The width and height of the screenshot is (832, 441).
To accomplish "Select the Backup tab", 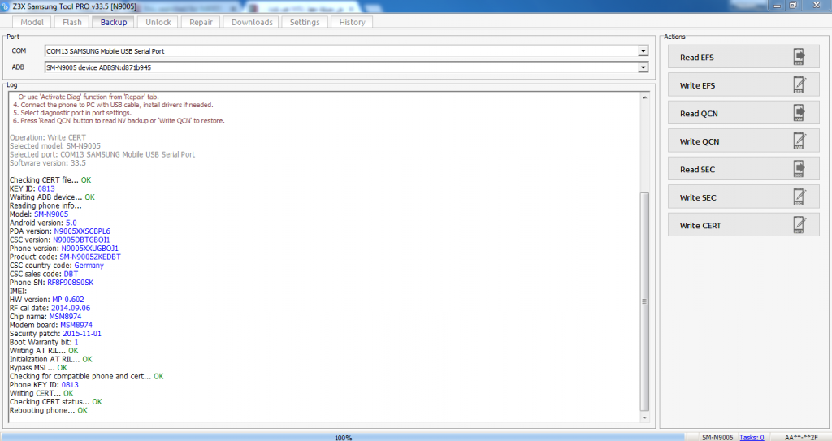I will click(114, 22).
